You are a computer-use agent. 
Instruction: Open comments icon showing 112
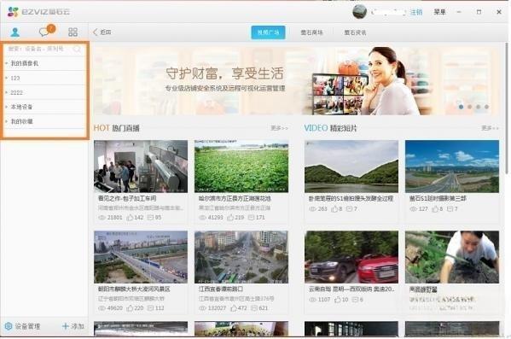tap(150, 308)
